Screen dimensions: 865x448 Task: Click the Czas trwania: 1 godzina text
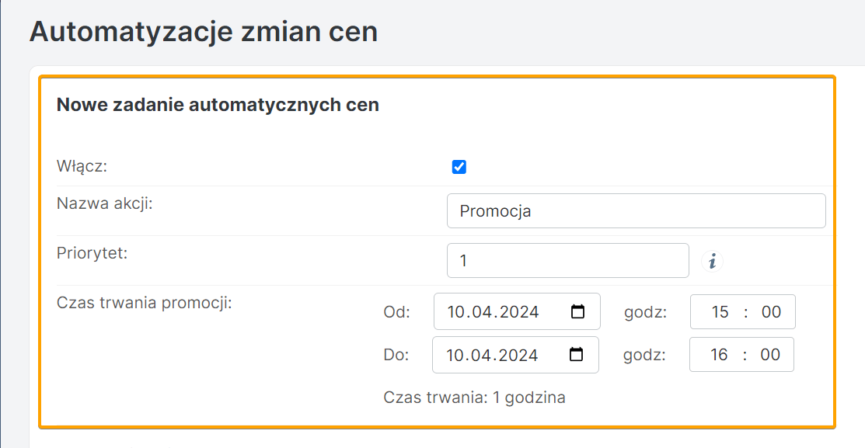click(474, 398)
